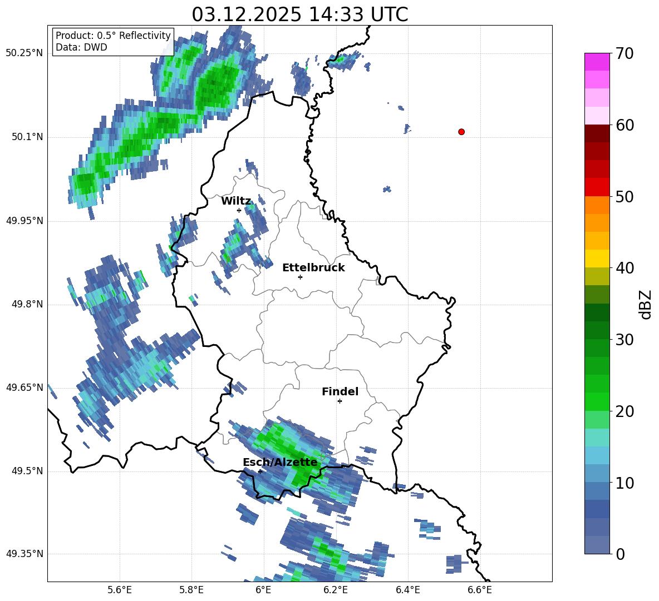The width and height of the screenshot is (659, 601).
Task: Pick the bright red swatch just above 50 dBZ
Action: [x=597, y=187]
